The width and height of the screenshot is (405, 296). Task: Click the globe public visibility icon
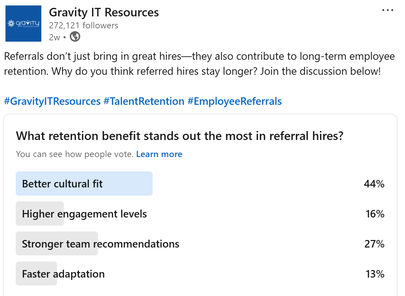pyautogui.click(x=75, y=37)
